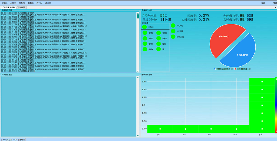This screenshot has width=277, height=141.
Task: Open the 设备(E) menu
Action: 5,3
